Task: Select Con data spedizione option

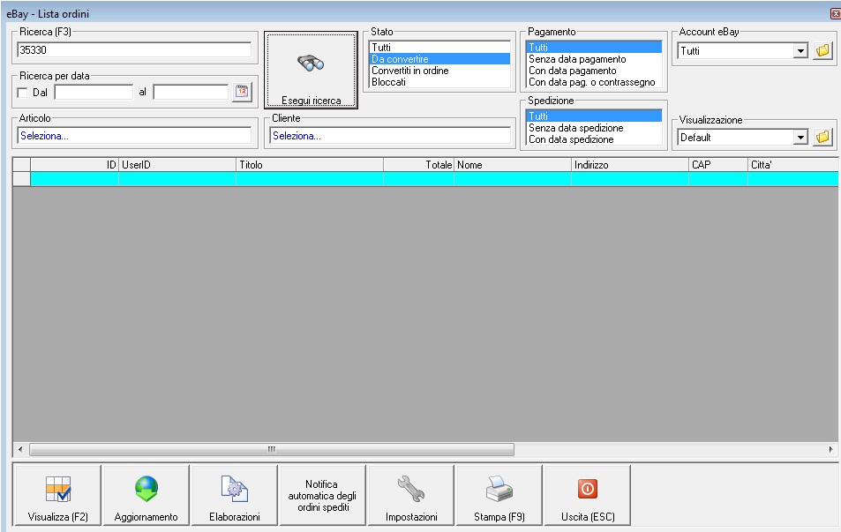Action: [x=594, y=139]
